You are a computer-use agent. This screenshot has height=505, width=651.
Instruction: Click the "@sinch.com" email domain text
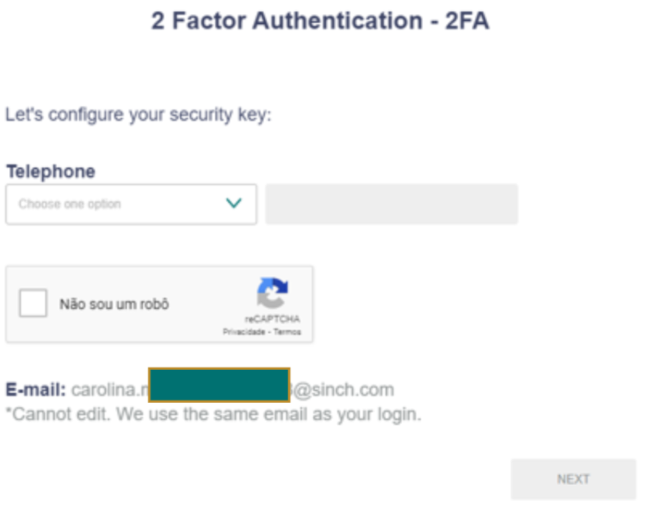click(344, 390)
